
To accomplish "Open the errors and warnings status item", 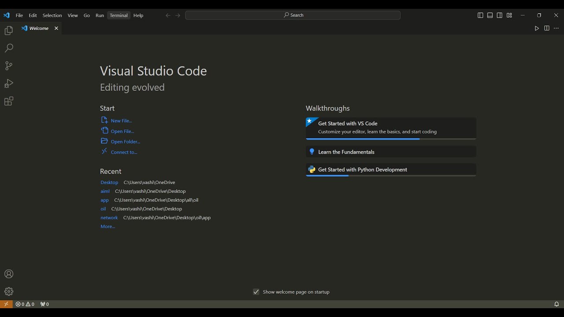I will (x=25, y=304).
